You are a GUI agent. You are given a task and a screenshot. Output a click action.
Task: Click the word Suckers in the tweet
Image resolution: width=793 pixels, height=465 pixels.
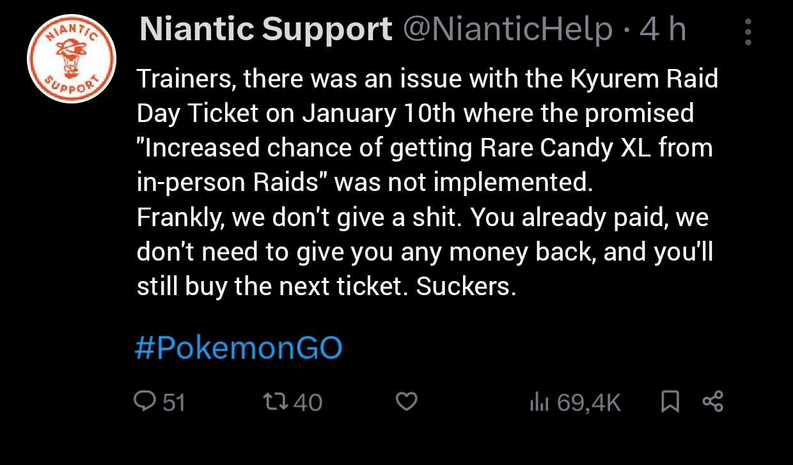click(466, 286)
